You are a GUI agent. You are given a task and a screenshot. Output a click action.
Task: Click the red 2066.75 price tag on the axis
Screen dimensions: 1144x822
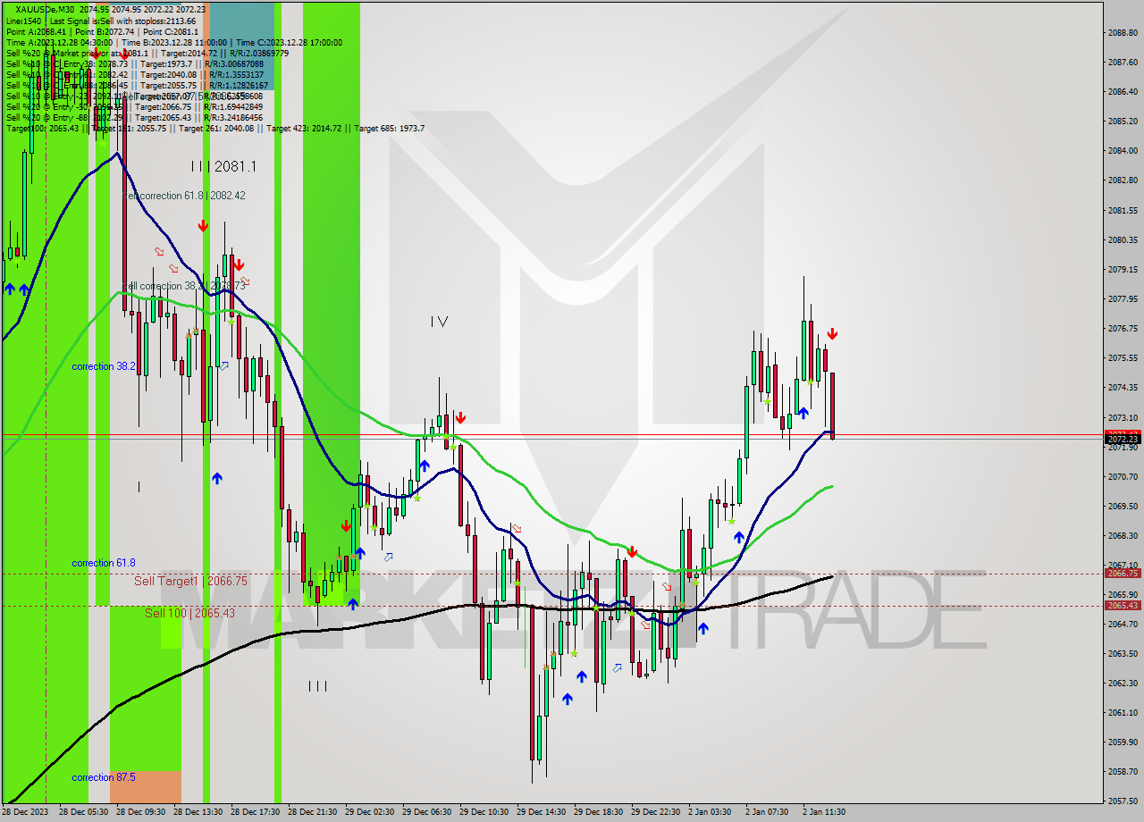tap(1123, 574)
